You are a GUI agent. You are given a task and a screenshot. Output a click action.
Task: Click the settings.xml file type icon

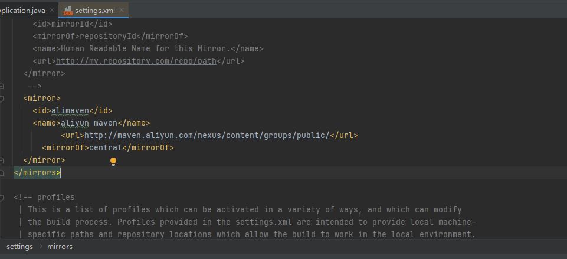tap(68, 11)
